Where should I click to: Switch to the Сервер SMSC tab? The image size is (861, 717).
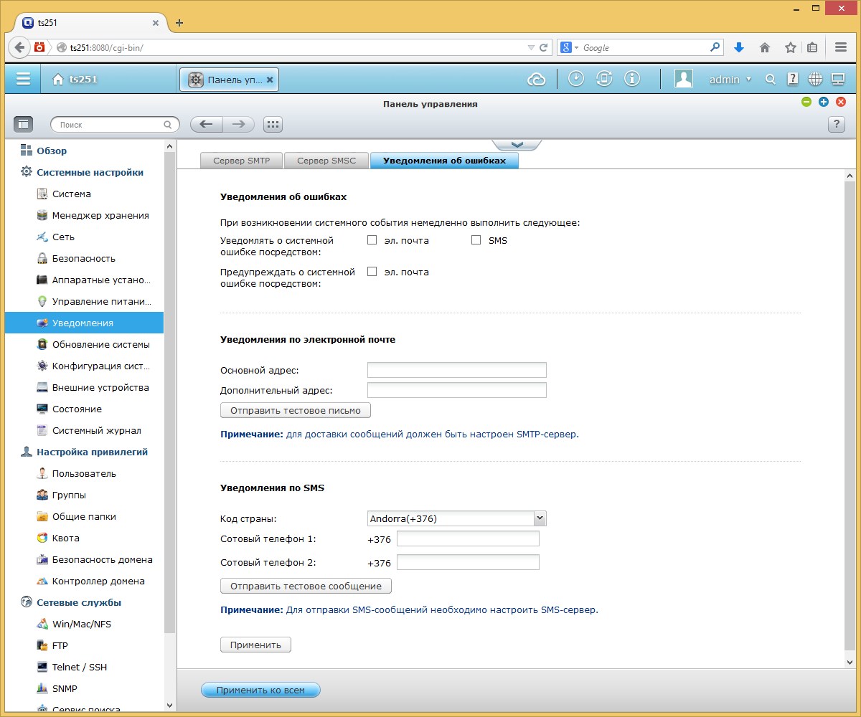(326, 161)
